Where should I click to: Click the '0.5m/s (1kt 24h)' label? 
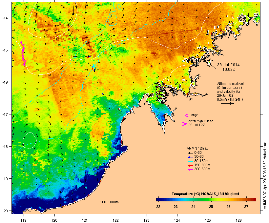pos(230,99)
